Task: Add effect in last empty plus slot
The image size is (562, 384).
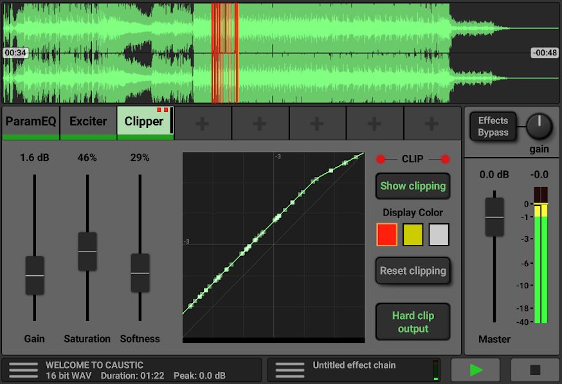Action: [432, 123]
